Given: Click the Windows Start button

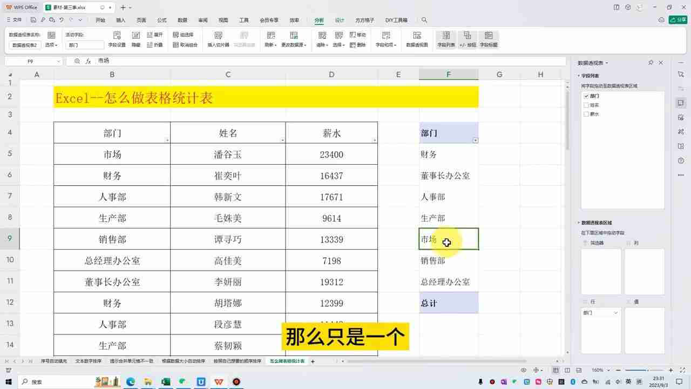Looking at the screenshot, I should (9, 381).
